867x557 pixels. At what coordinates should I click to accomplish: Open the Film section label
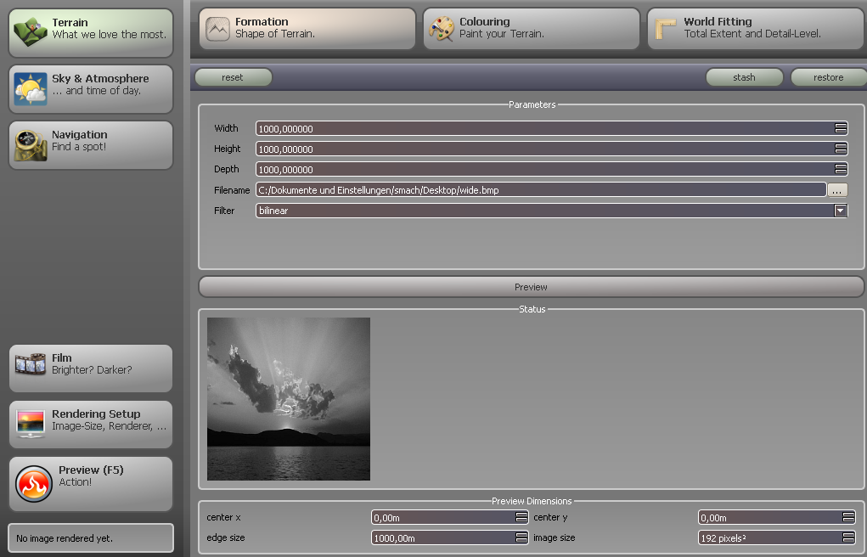pos(61,357)
